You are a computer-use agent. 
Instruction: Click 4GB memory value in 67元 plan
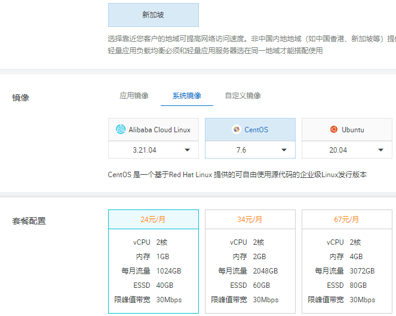click(x=356, y=257)
